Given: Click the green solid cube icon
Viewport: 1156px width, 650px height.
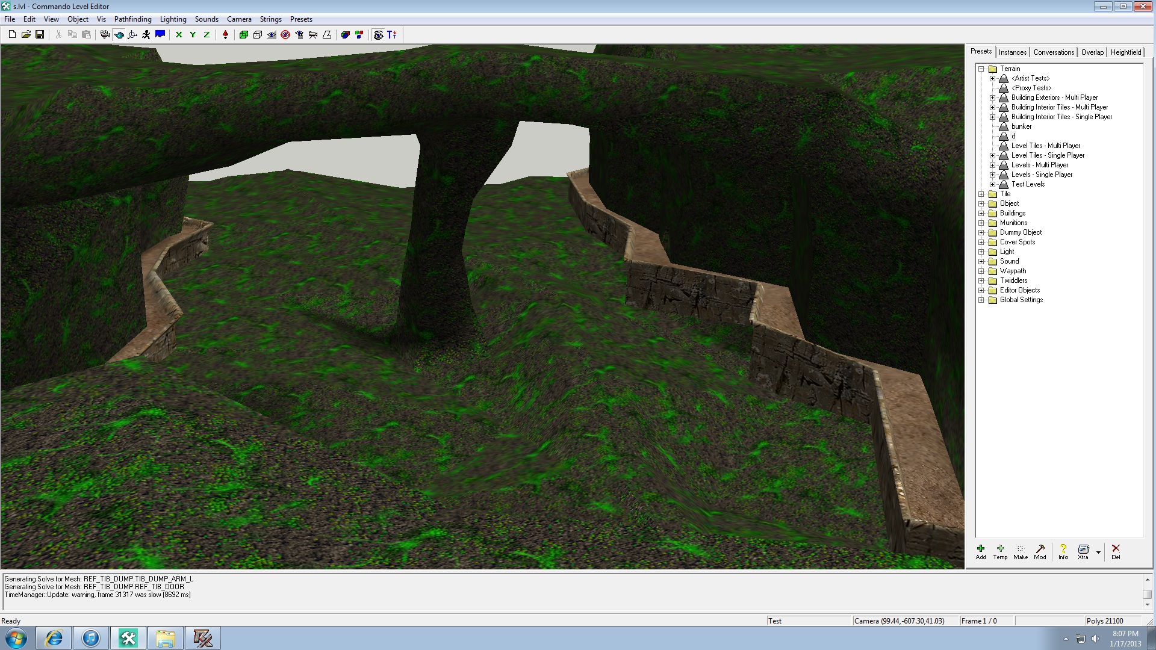Looking at the screenshot, I should pyautogui.click(x=244, y=35).
